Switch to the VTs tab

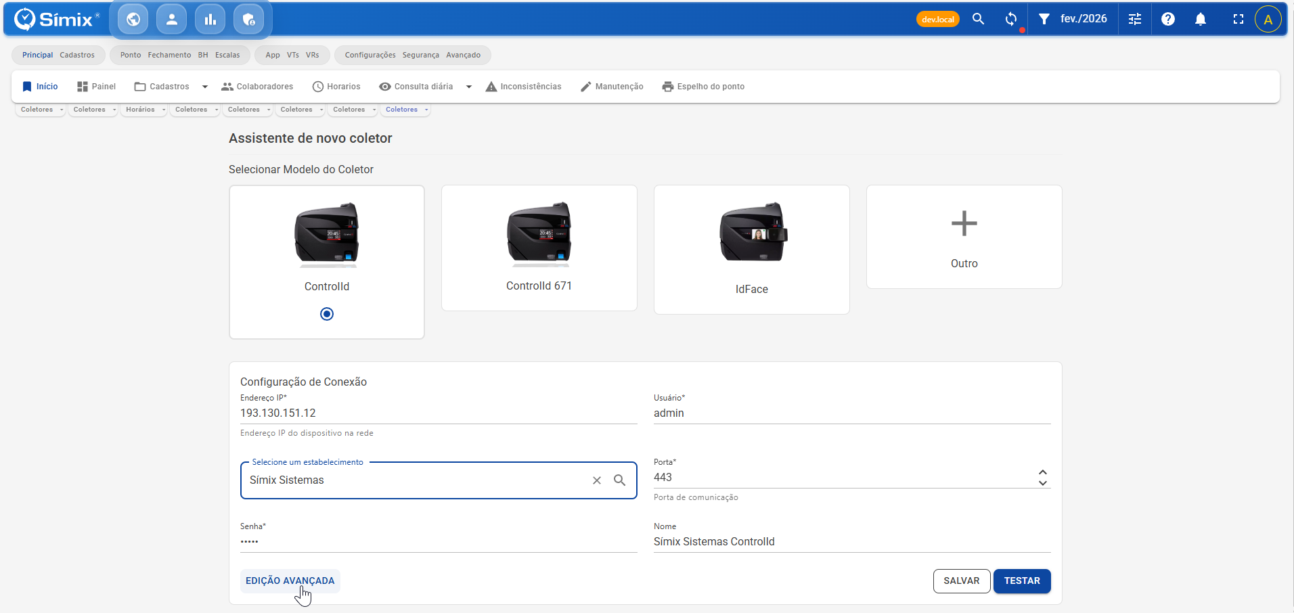point(292,55)
